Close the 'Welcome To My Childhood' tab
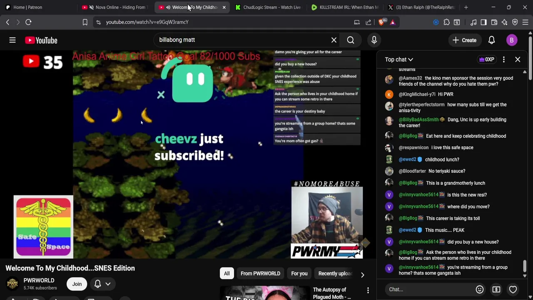This screenshot has height=300, width=533. coord(224,7)
